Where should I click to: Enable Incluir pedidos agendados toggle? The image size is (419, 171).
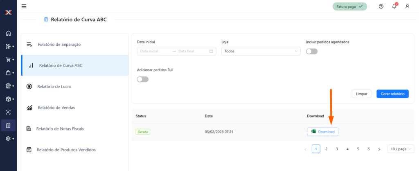[312, 51]
